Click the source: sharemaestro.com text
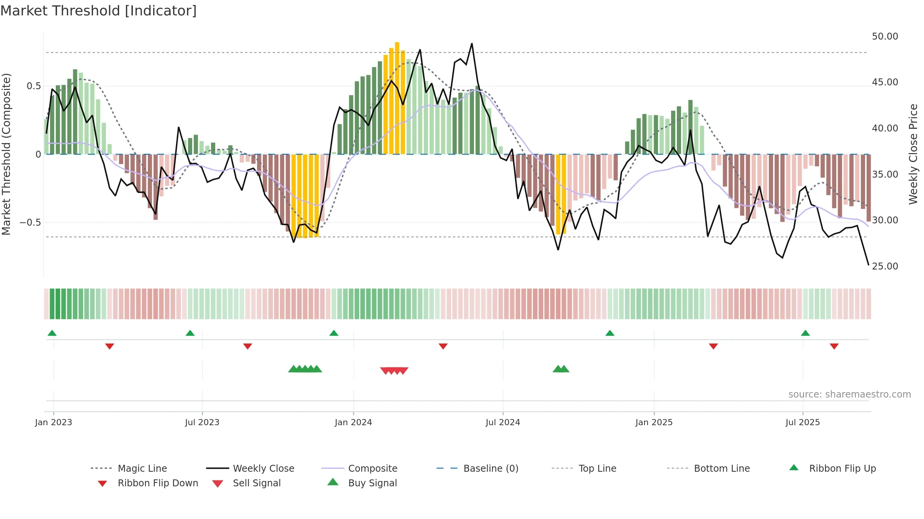 click(x=850, y=394)
